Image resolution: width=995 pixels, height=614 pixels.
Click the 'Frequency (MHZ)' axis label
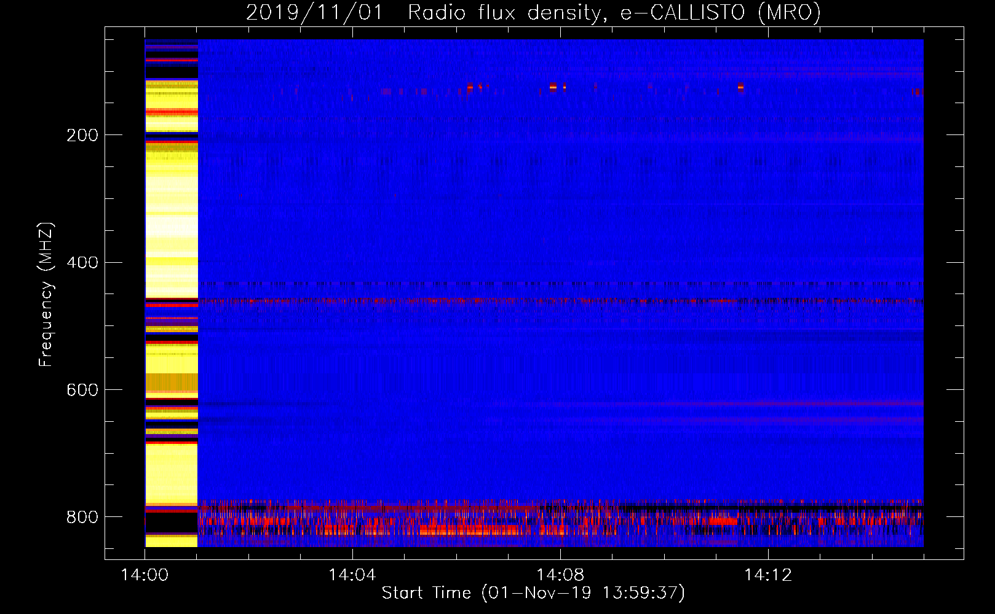(x=46, y=294)
